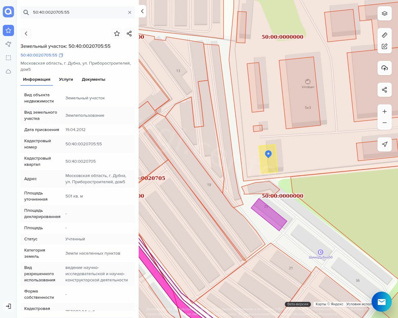
Task: Share the map via right toolbar
Action: point(385,90)
